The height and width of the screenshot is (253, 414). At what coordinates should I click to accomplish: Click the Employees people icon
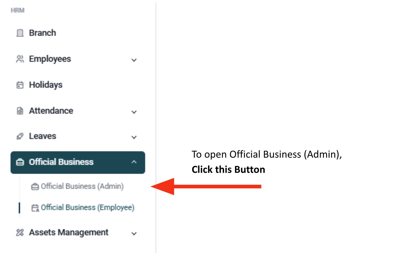20,59
